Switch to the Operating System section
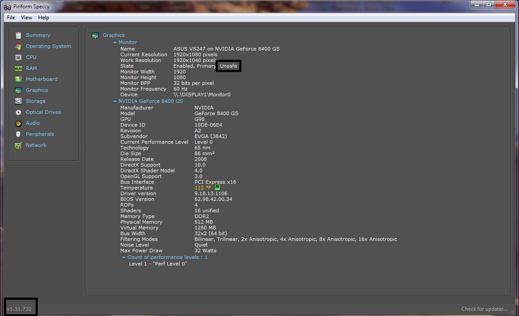Screen dimensions: 519x316 point(48,46)
